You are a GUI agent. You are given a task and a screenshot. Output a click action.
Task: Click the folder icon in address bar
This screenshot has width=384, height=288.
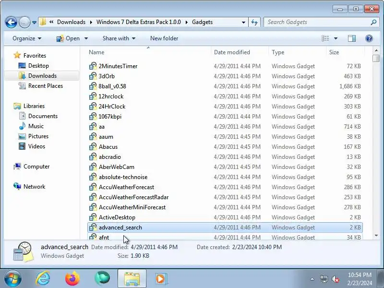coord(43,22)
